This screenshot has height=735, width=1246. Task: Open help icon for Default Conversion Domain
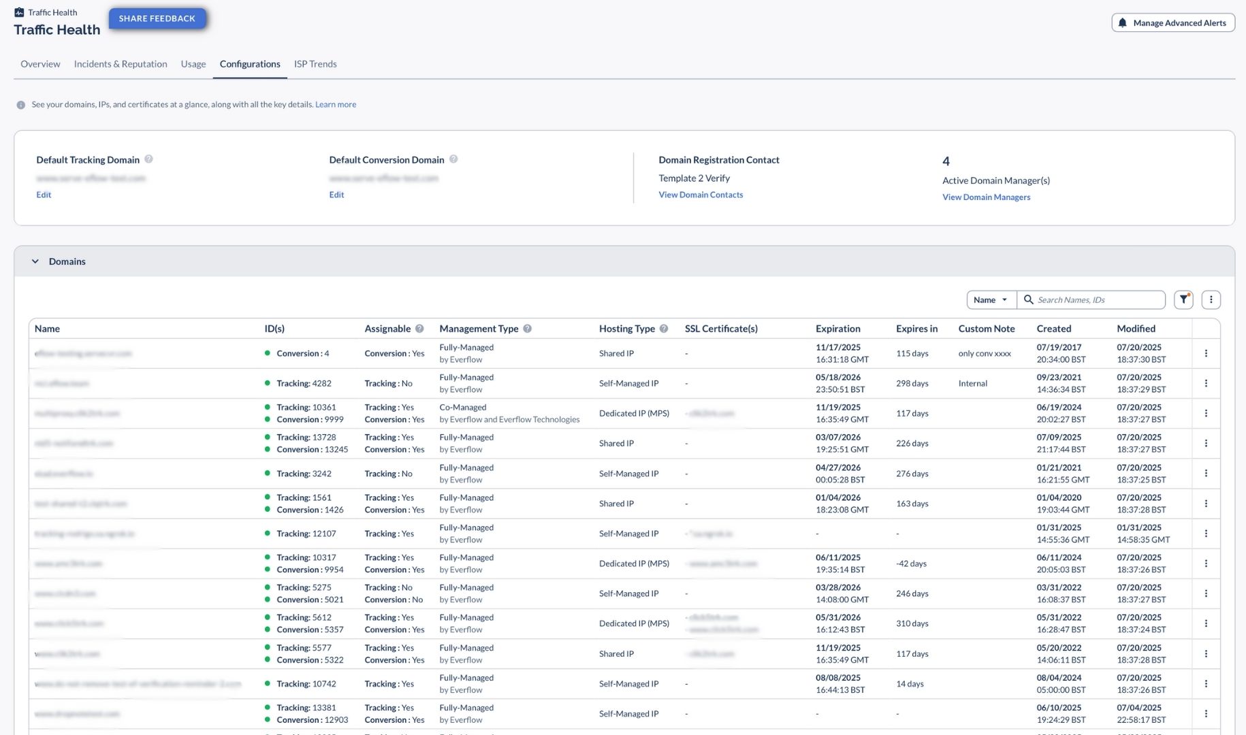(453, 159)
